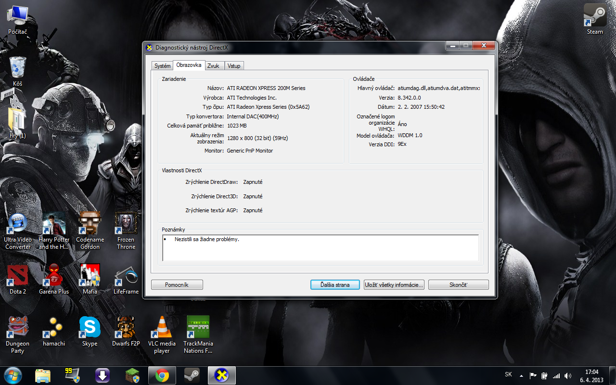616x385 pixels.
Task: Open the network signal tray icon
Action: [x=556, y=375]
